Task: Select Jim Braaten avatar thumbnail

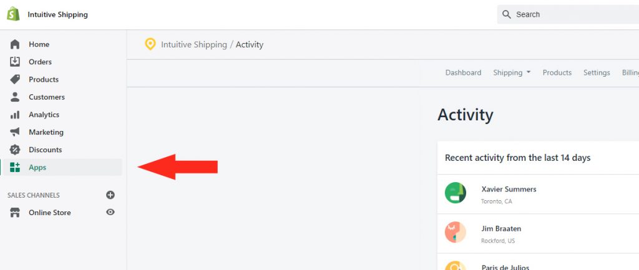Action: pyautogui.click(x=455, y=232)
